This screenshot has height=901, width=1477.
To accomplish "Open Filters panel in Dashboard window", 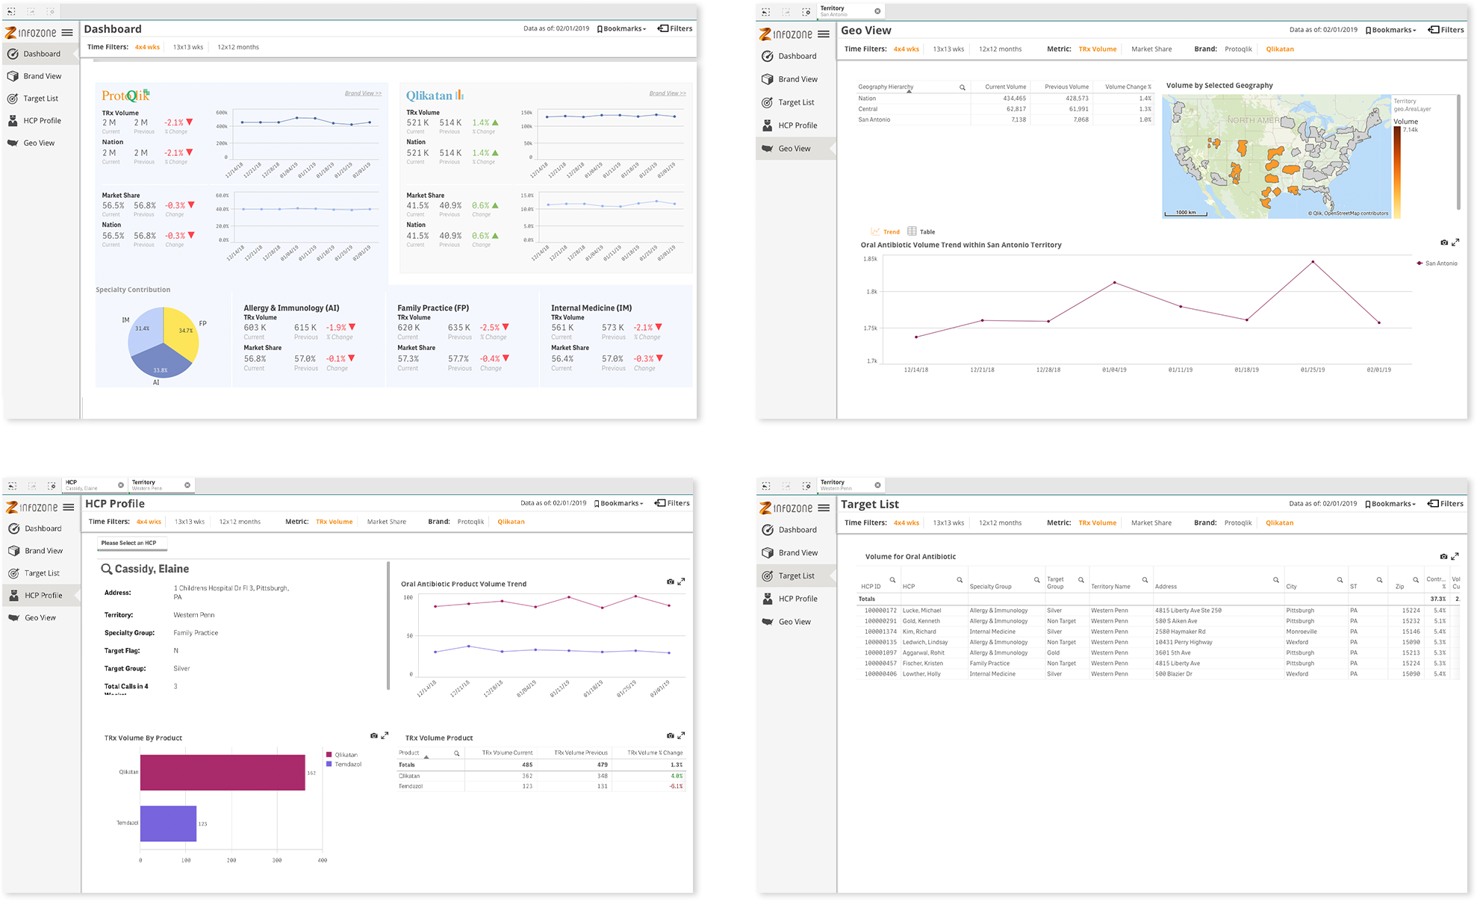I will click(675, 28).
